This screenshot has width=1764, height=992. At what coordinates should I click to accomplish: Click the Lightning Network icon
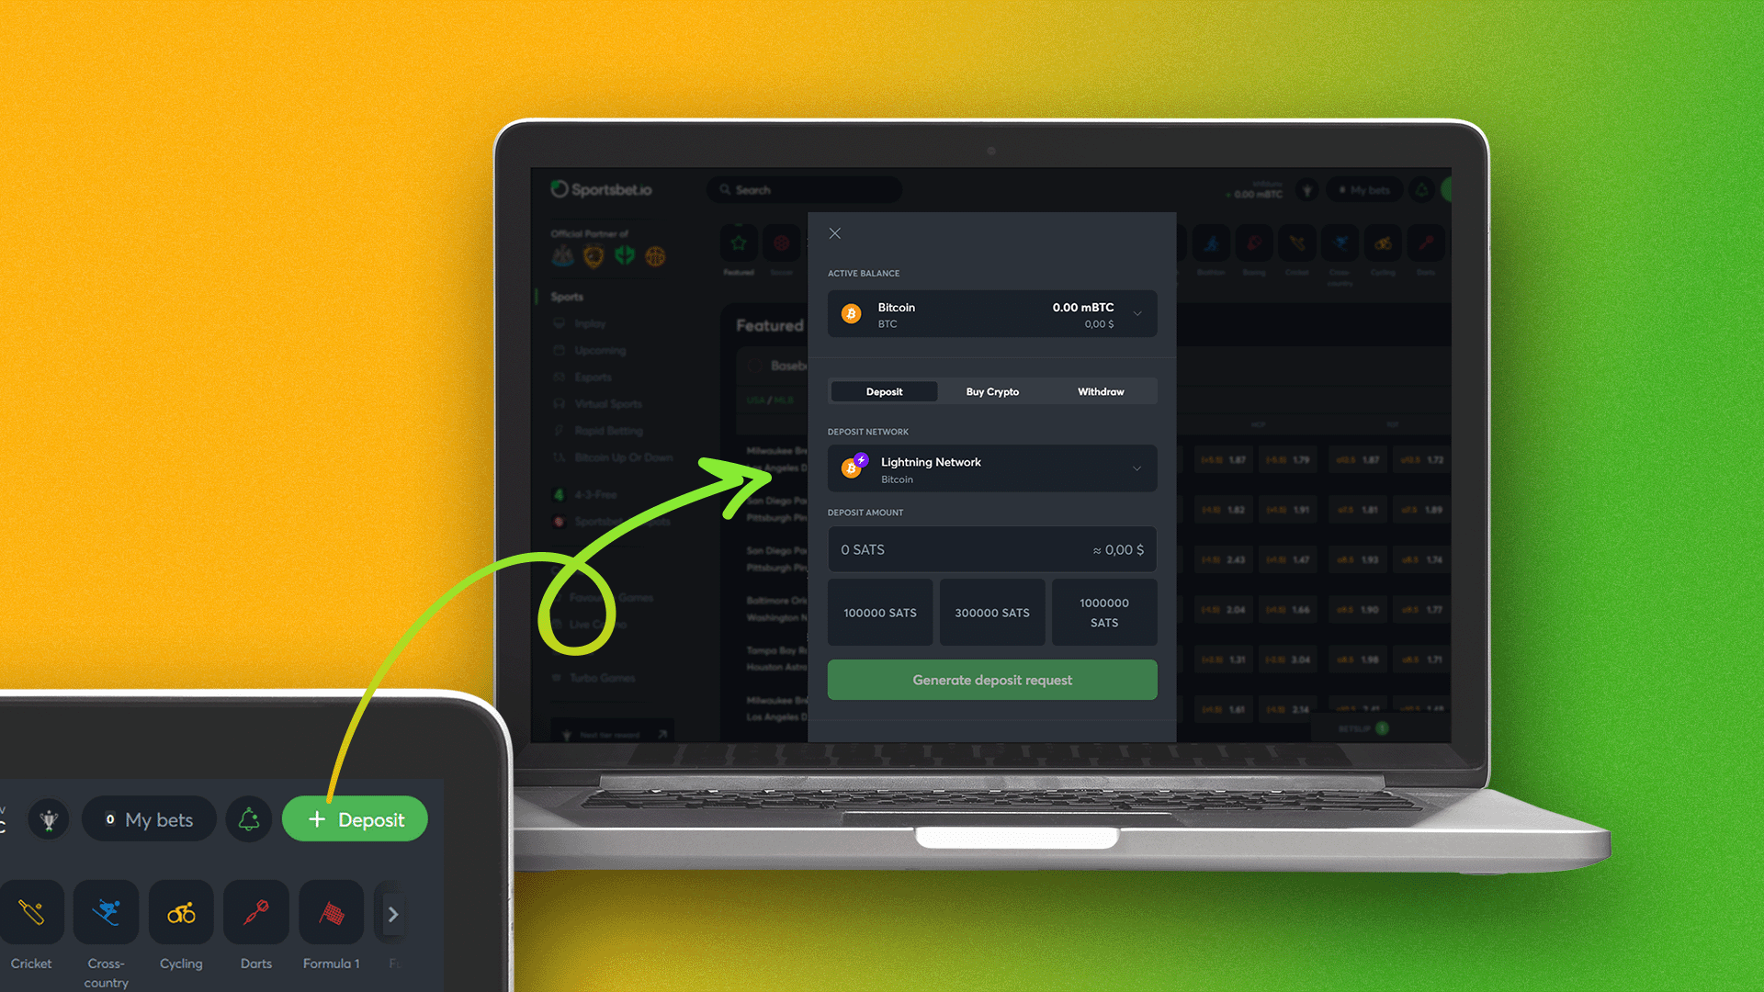point(856,465)
